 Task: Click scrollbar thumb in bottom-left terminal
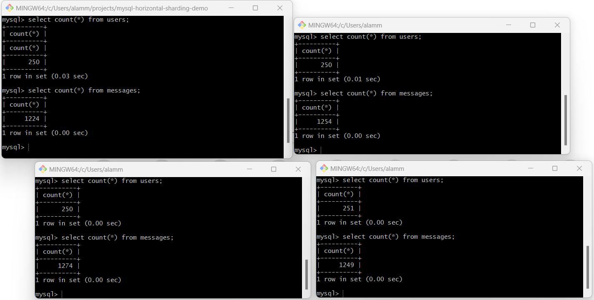[307, 275]
